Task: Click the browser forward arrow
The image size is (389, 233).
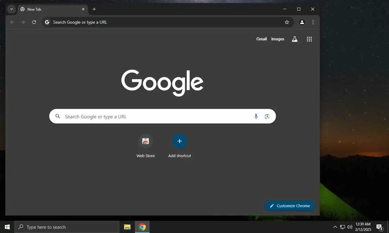Action: tap(23, 22)
